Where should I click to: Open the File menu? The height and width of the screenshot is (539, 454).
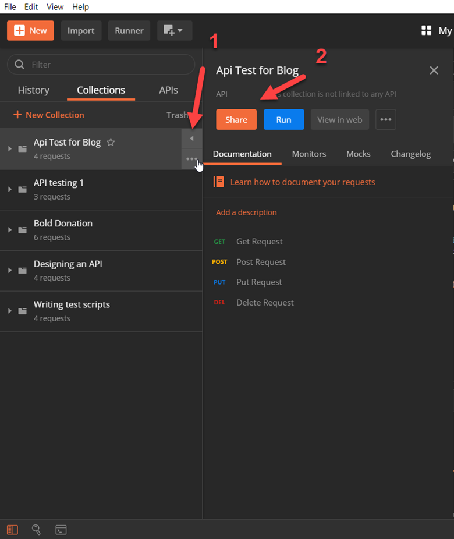10,6
